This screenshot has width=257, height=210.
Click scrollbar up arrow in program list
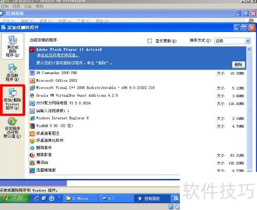[249, 49]
